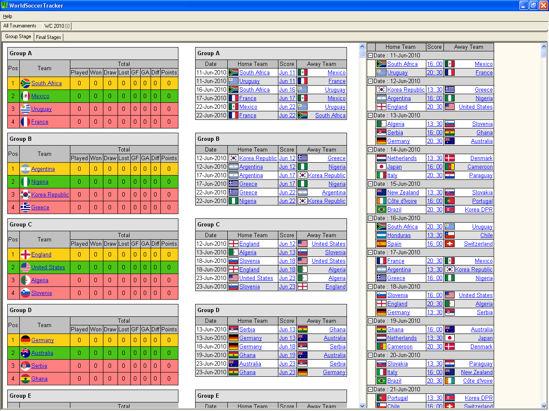Open Argentina team link in Group B standings
549x411 pixels.
(x=43, y=169)
